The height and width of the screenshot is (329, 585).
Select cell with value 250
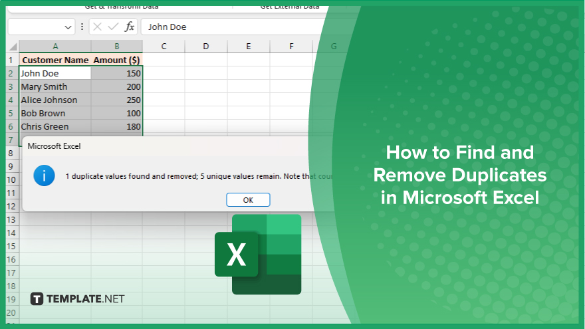(x=117, y=100)
